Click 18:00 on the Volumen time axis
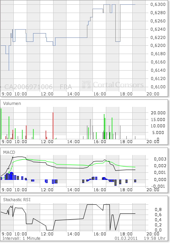The image size is (170, 243). [x=126, y=142]
